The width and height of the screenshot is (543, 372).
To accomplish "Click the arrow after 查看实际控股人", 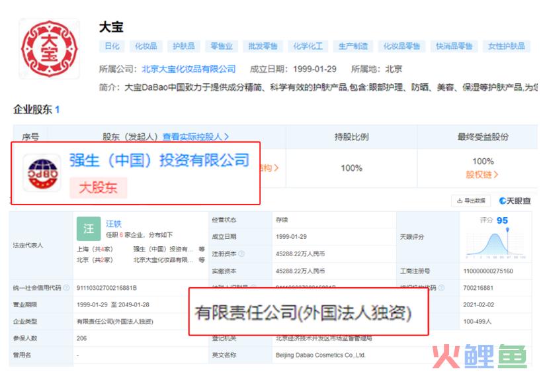I will click(226, 136).
